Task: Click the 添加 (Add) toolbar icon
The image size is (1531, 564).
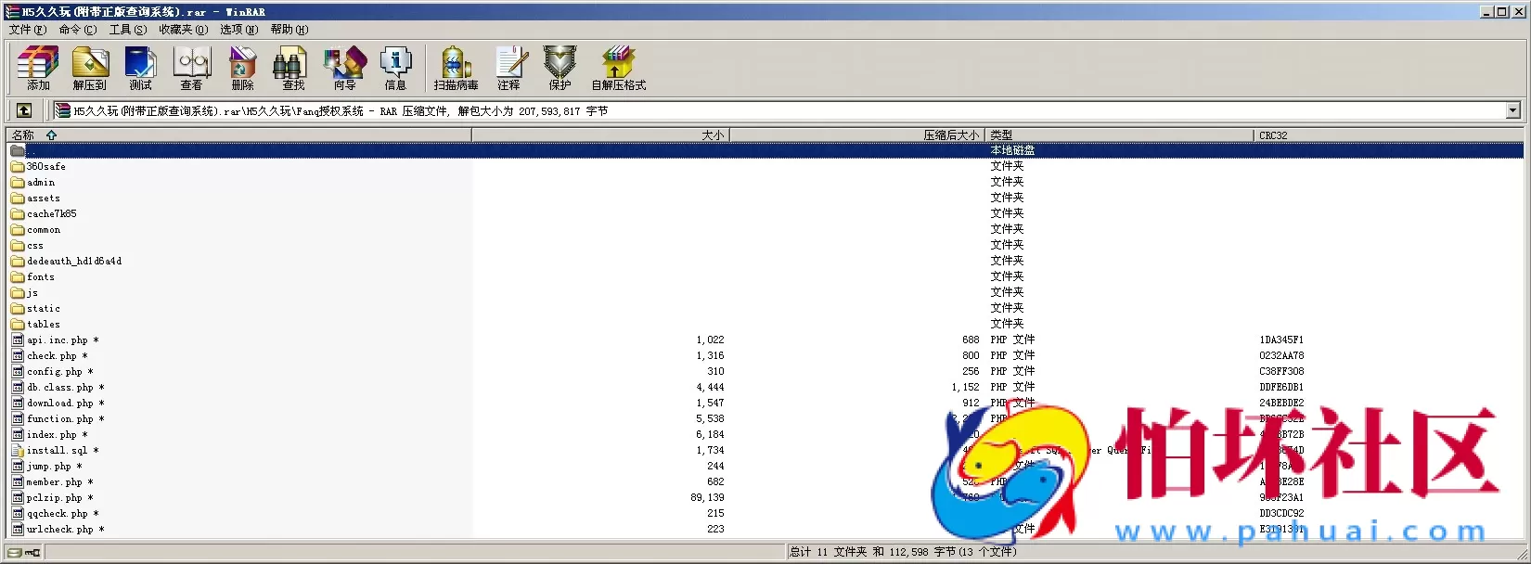Action: click(38, 69)
